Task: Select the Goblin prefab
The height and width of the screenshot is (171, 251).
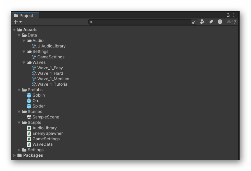Action: tap(38, 95)
